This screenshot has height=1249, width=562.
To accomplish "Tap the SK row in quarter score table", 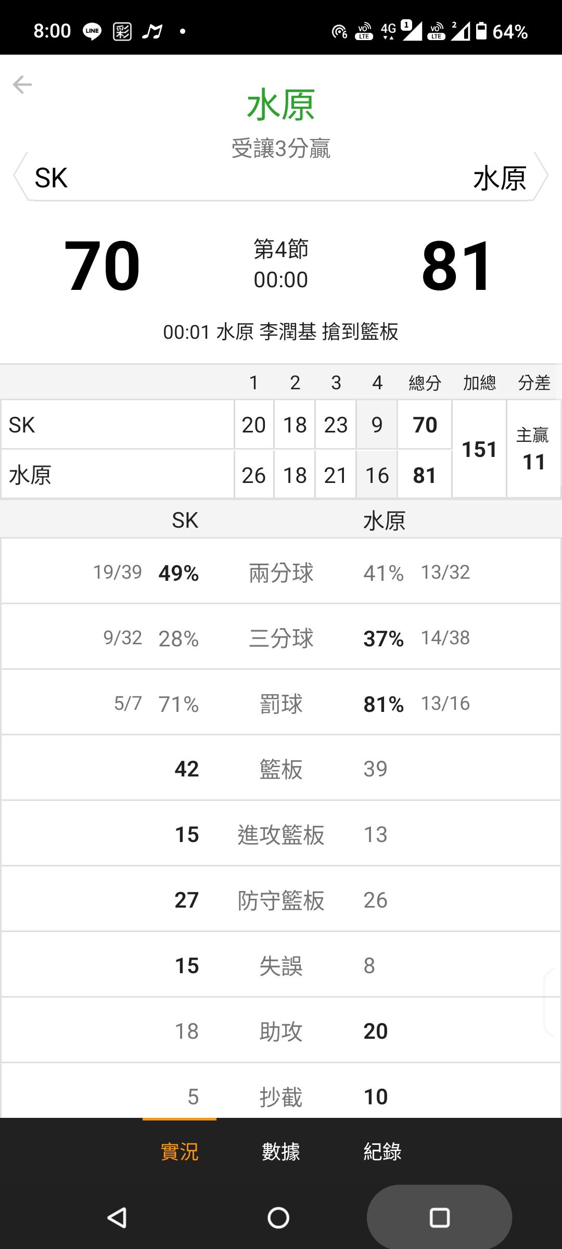I will point(117,425).
